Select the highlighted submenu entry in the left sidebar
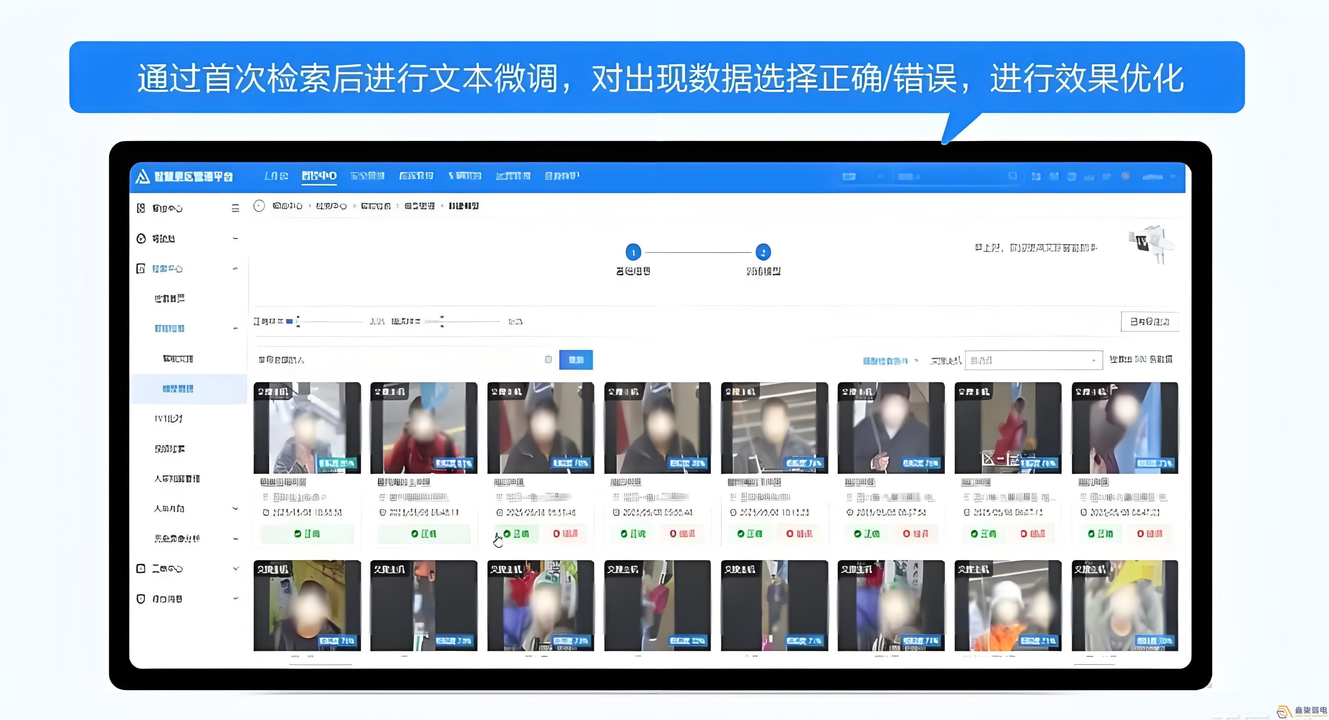This screenshot has width=1329, height=720. point(178,389)
